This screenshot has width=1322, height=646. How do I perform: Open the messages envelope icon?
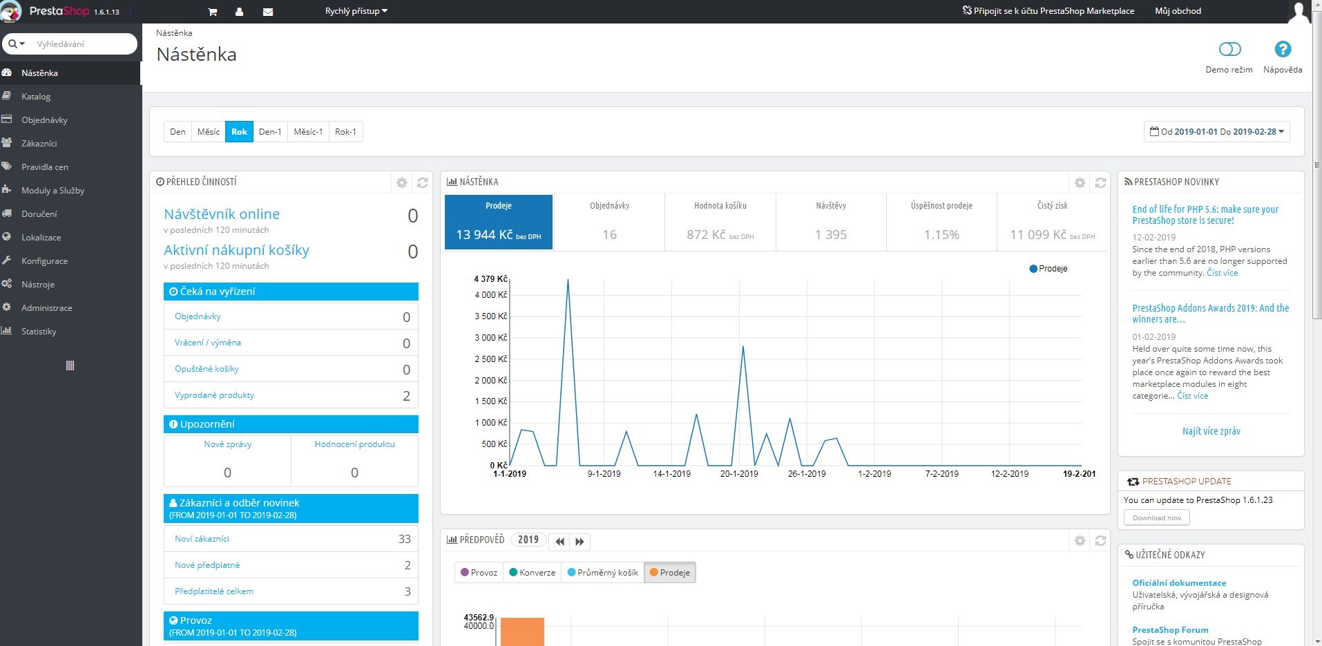[268, 12]
